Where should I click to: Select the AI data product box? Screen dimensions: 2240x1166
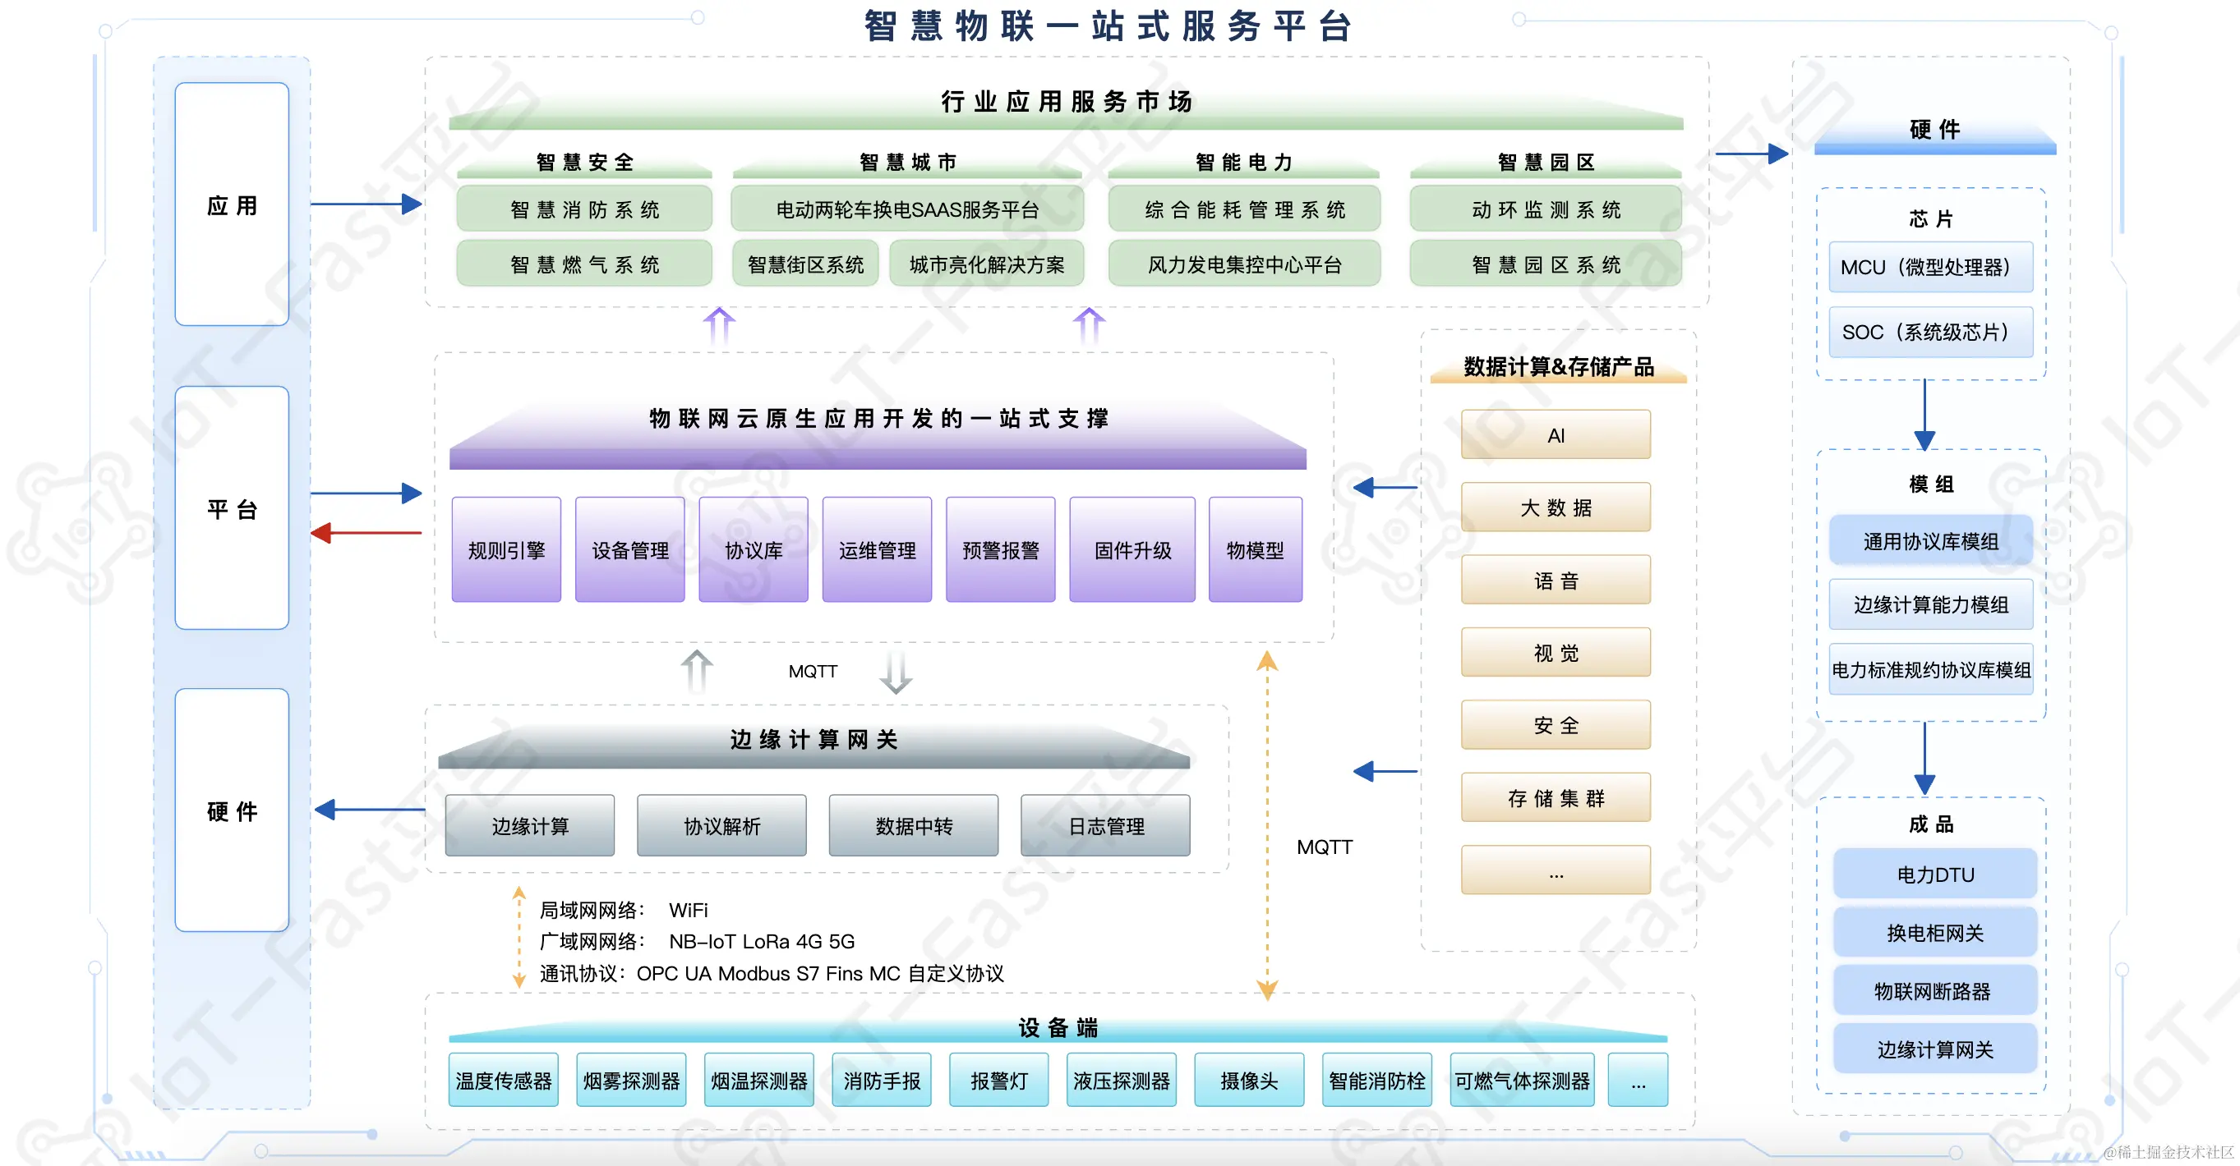click(x=1555, y=435)
